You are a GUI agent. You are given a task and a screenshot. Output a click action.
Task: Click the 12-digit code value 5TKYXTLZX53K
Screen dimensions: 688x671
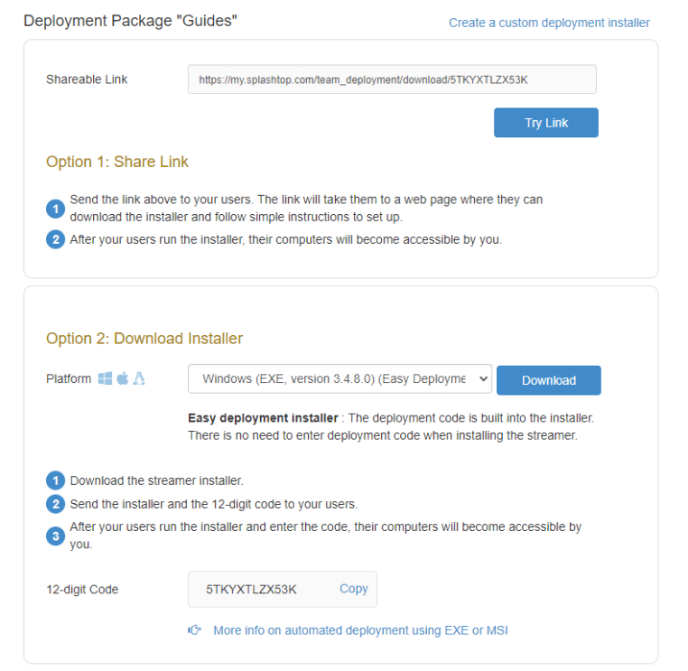(251, 590)
